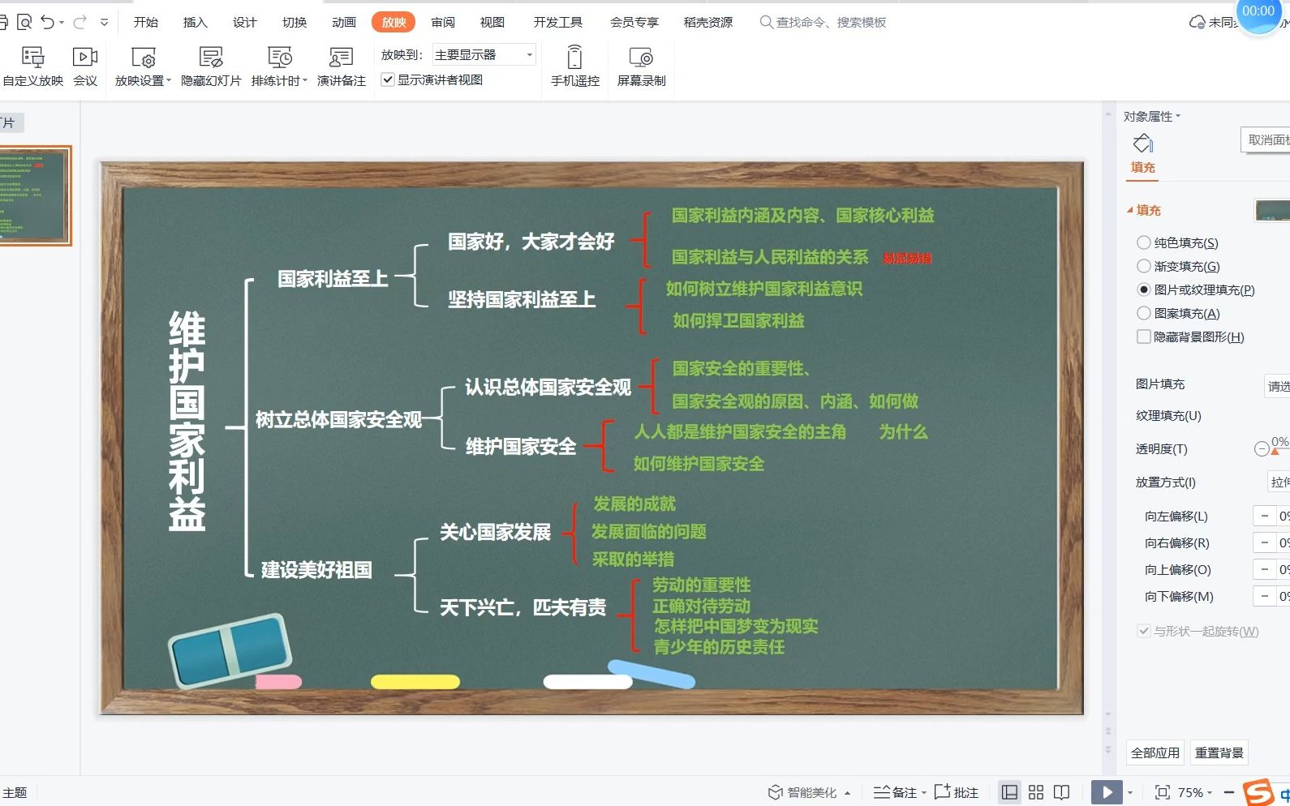This screenshot has width=1290, height=806.
Task: Switch to normal view icon
Action: pos(1009,792)
